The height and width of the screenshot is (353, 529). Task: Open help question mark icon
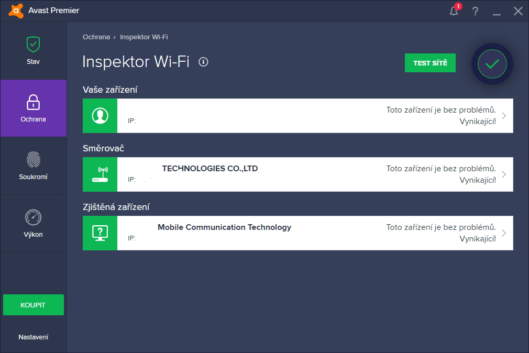475,11
